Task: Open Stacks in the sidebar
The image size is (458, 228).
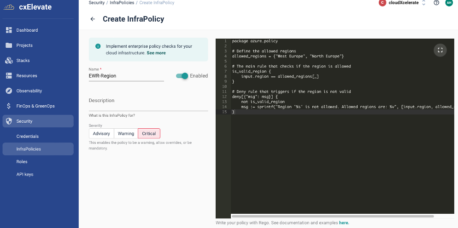Action: (38, 60)
